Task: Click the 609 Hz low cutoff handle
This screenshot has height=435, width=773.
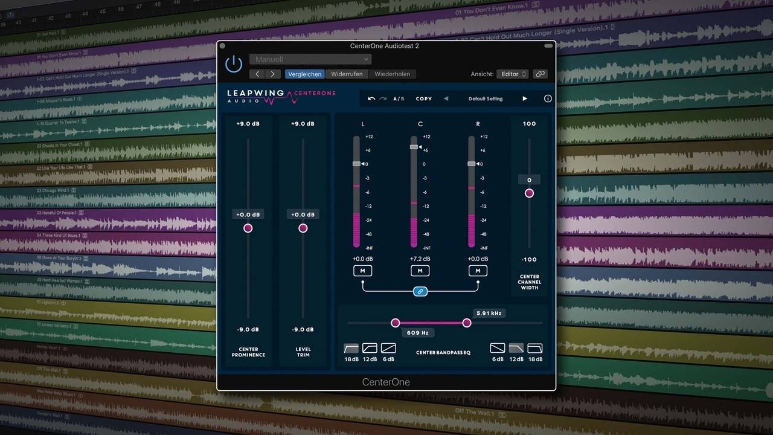Action: [x=396, y=323]
